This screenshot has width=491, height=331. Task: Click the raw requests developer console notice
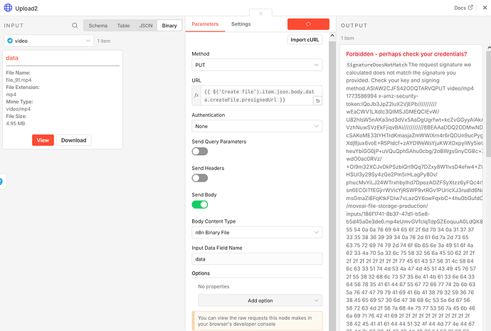257,321
